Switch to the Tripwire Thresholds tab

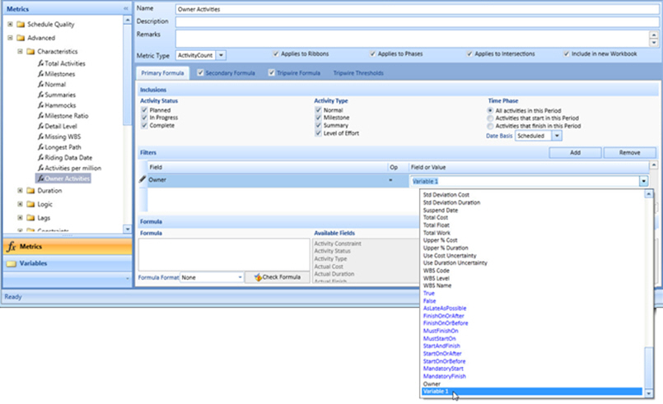(353, 73)
